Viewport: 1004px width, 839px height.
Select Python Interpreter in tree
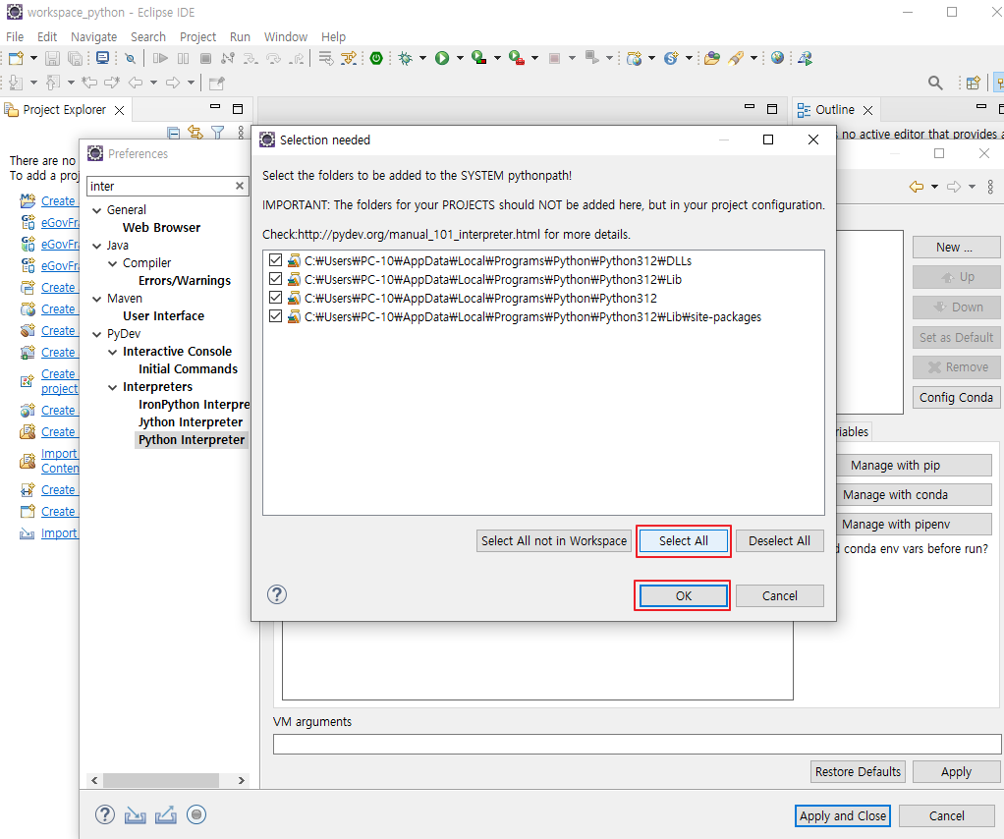pyautogui.click(x=192, y=440)
